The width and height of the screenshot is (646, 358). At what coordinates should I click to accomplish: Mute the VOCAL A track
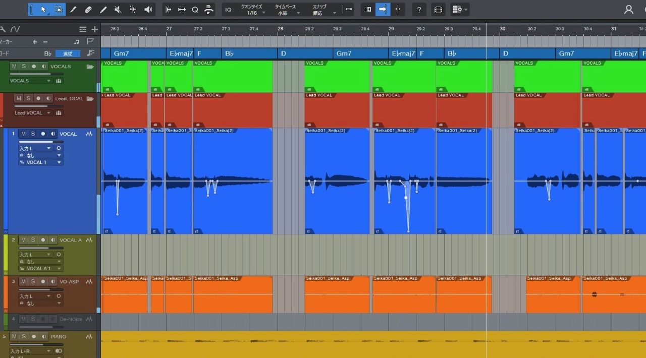point(23,240)
